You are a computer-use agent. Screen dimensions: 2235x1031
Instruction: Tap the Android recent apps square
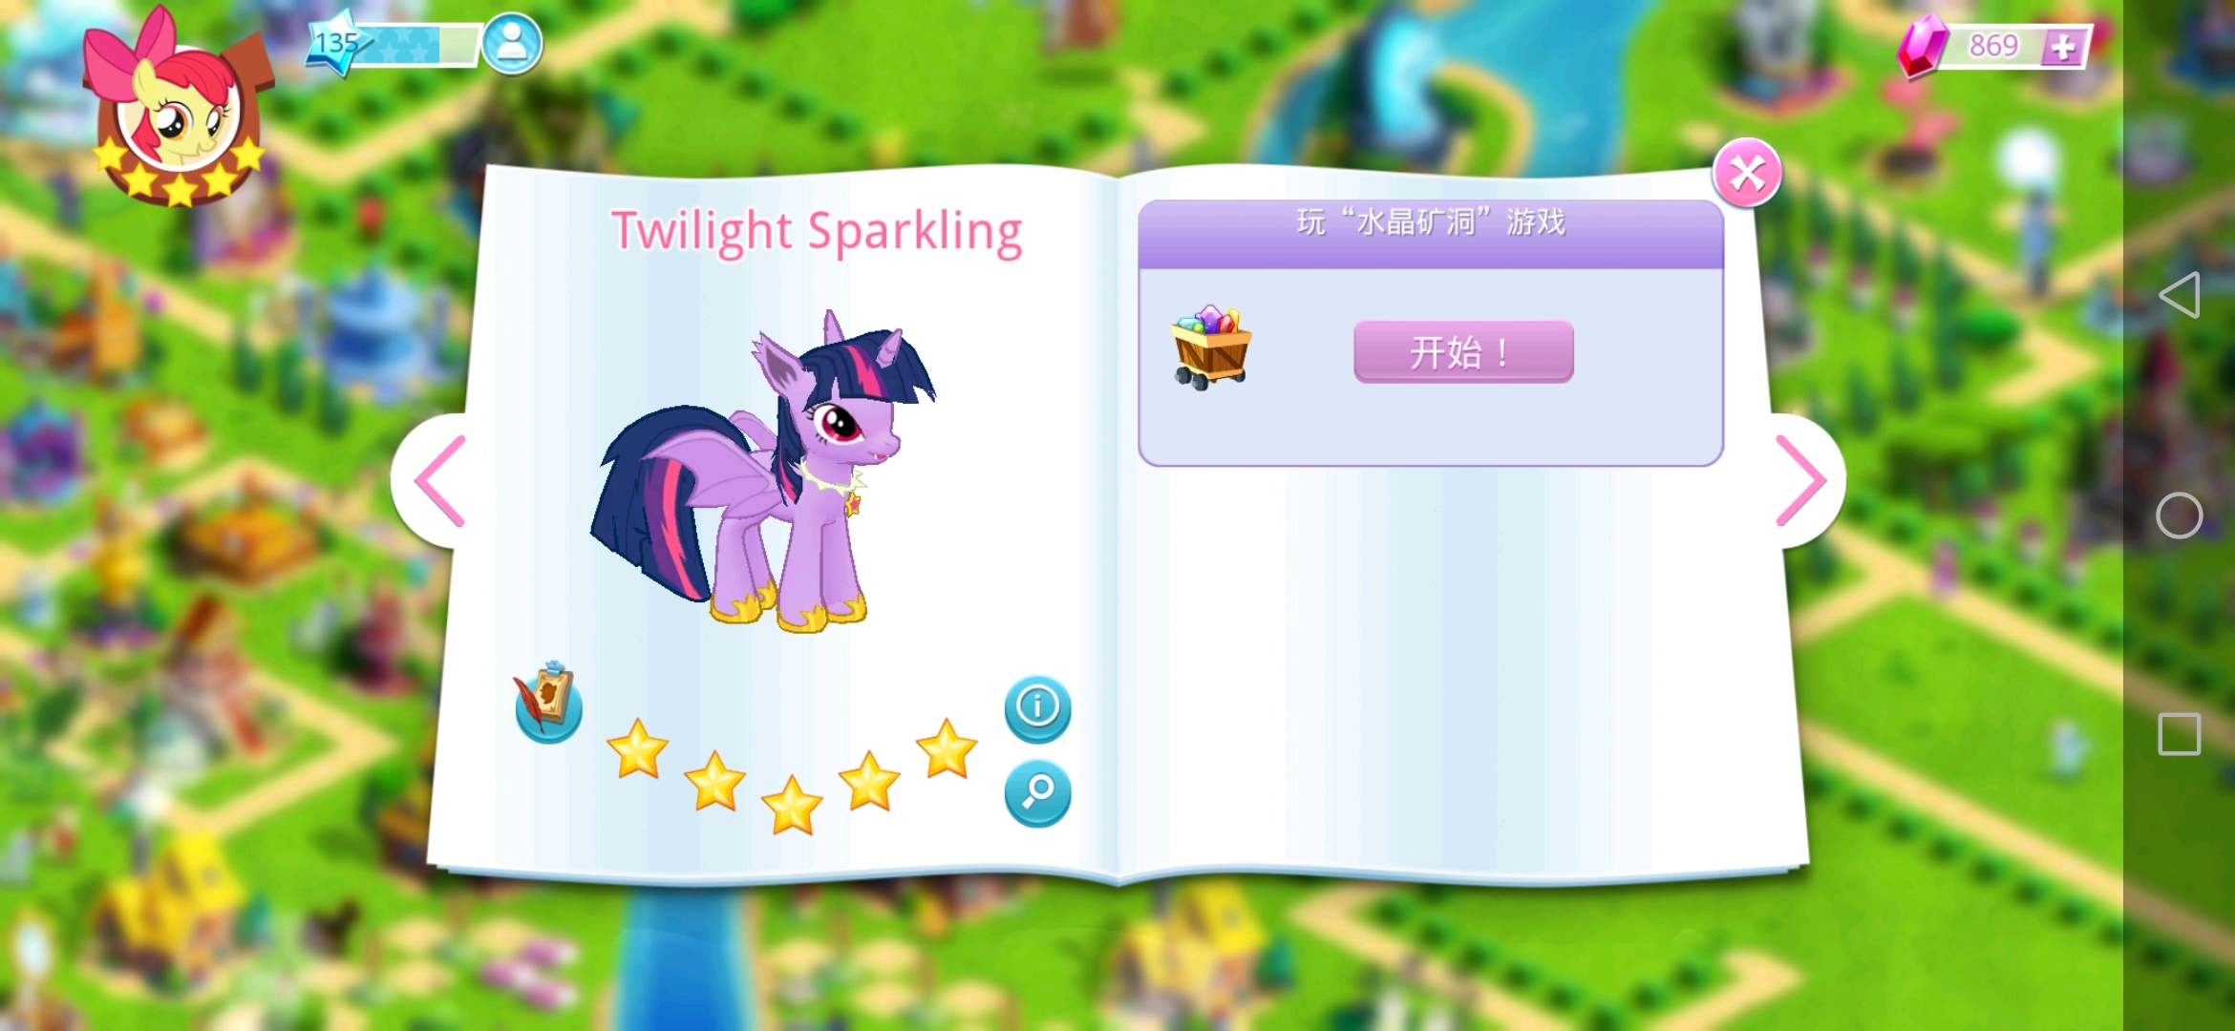click(x=2180, y=734)
